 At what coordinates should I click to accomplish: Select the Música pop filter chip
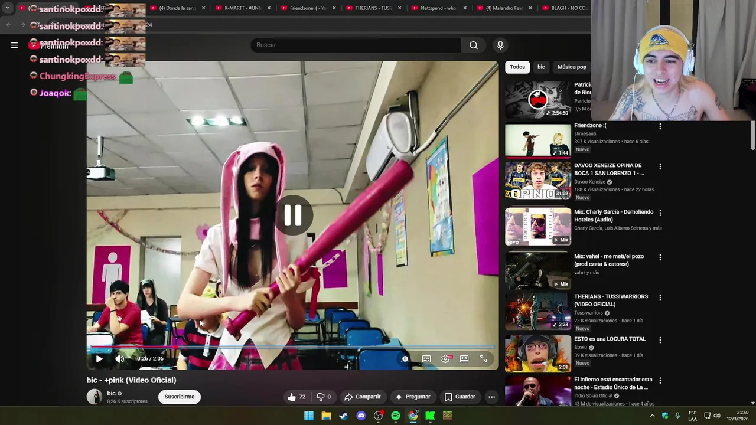pos(572,67)
